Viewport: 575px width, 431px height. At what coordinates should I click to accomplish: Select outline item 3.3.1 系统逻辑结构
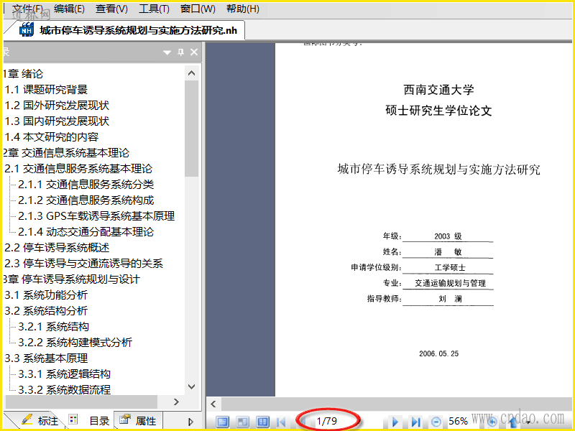pyautogui.click(x=64, y=374)
